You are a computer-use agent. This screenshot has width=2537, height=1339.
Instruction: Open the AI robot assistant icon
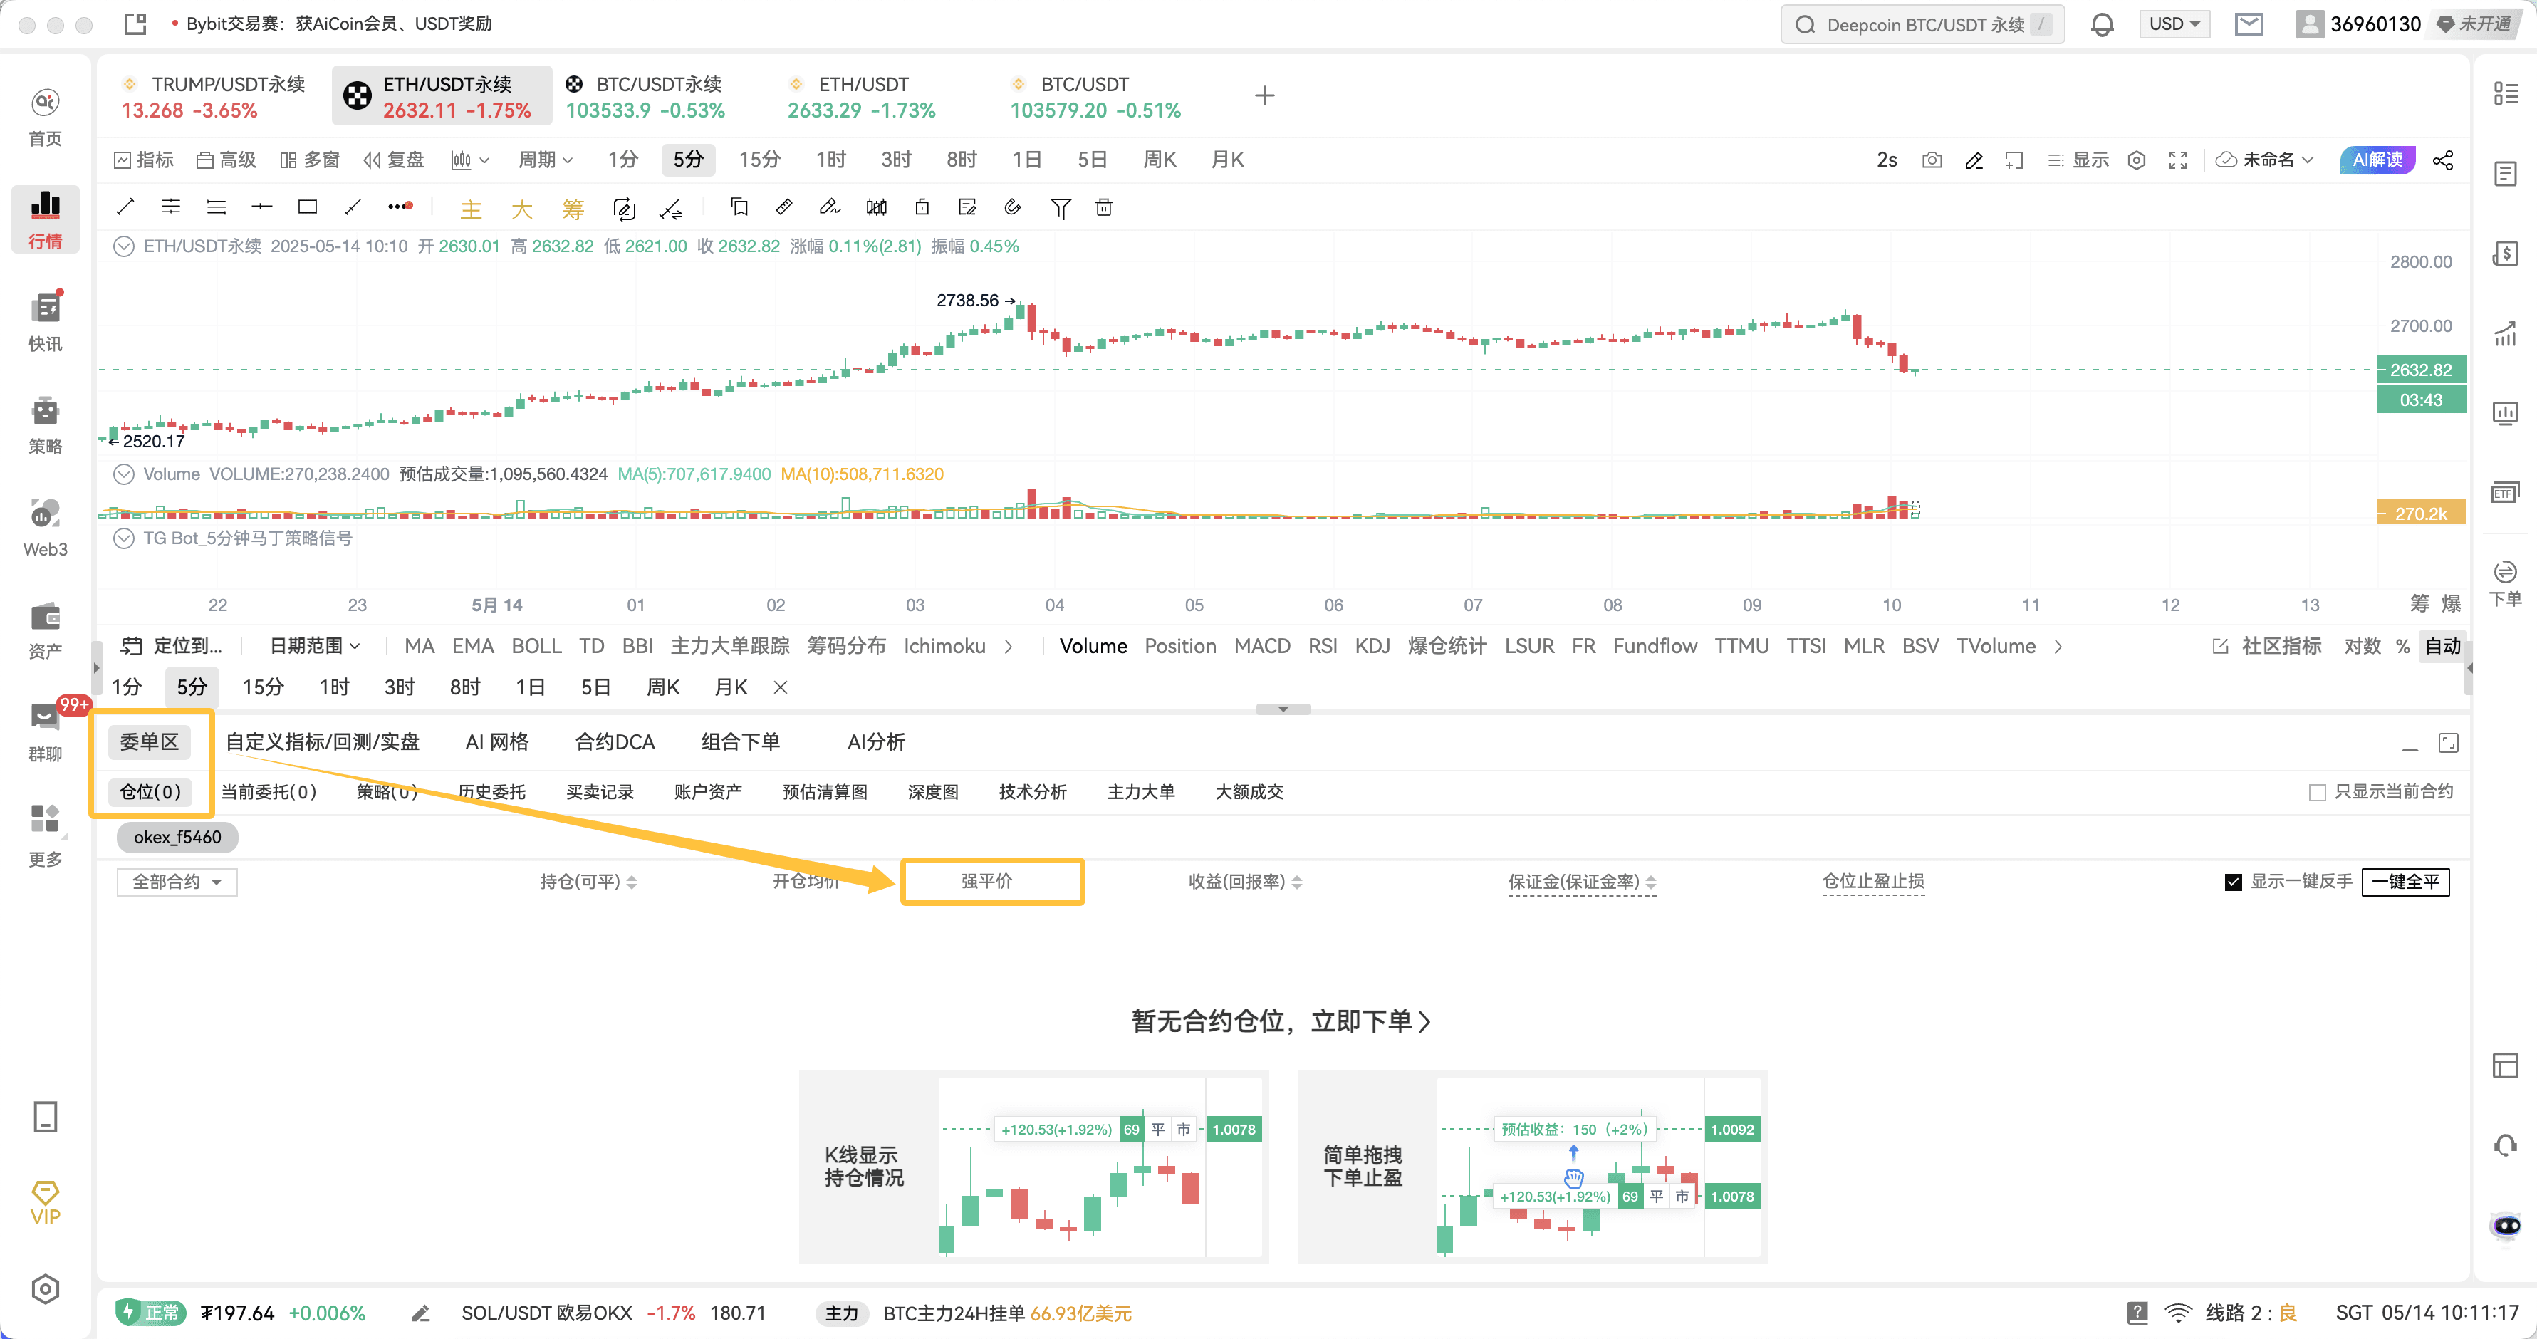coord(2506,1226)
